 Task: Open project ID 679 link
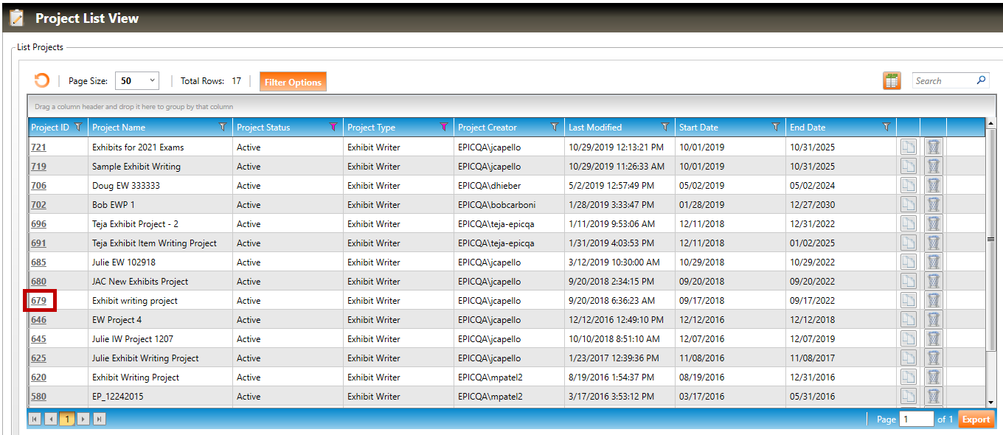tap(38, 300)
